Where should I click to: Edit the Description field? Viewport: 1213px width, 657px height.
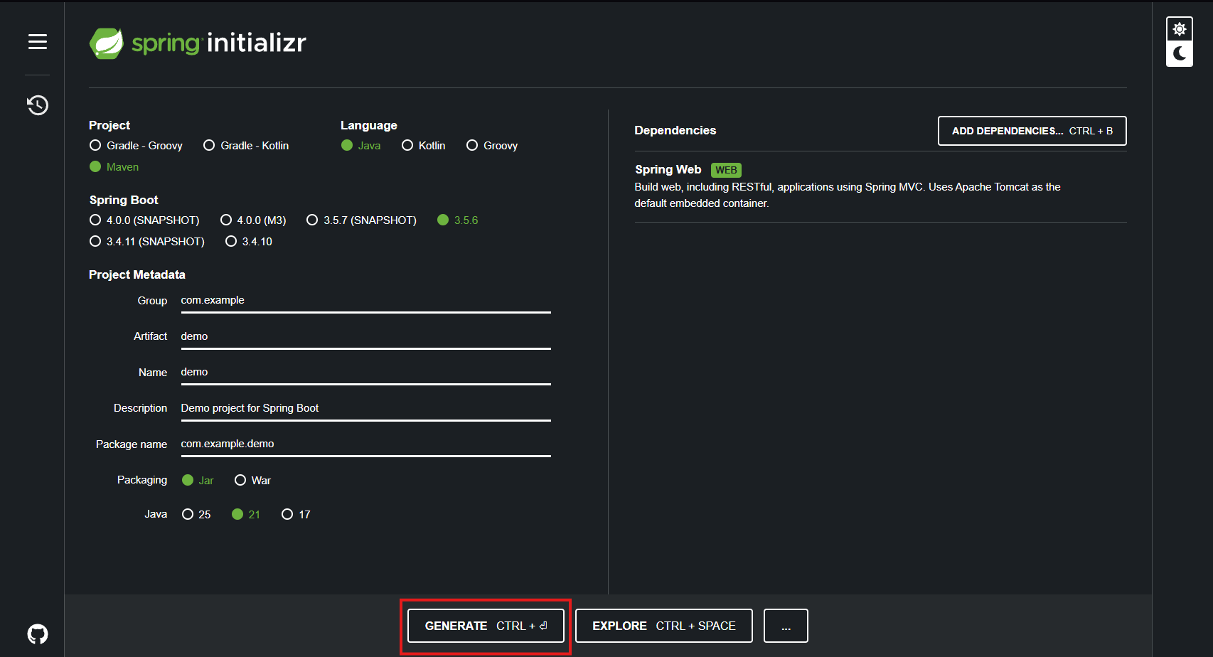pyautogui.click(x=365, y=408)
